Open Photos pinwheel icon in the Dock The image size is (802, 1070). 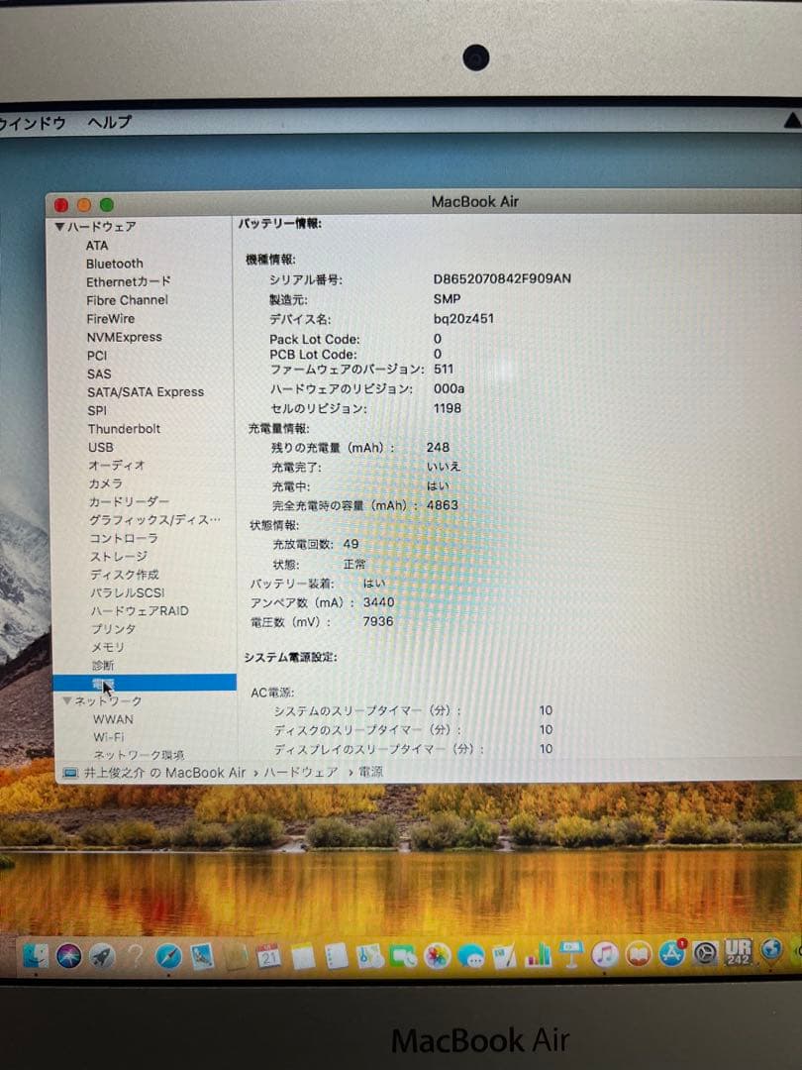pos(438,956)
